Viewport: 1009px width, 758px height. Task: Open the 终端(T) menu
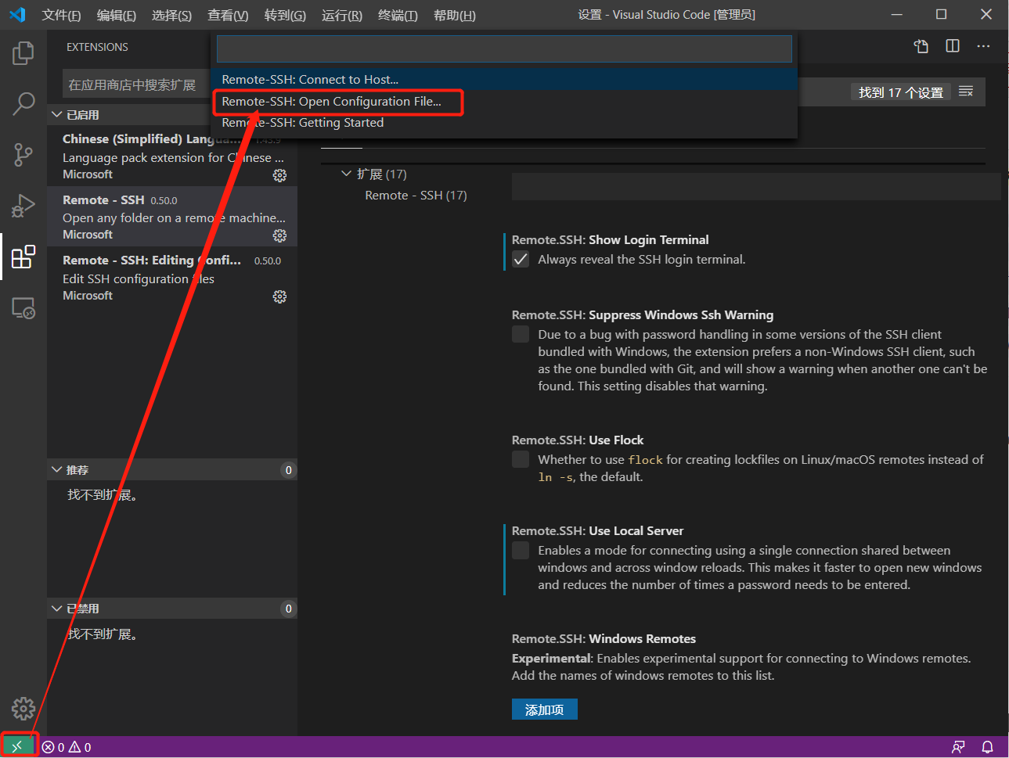pos(398,15)
